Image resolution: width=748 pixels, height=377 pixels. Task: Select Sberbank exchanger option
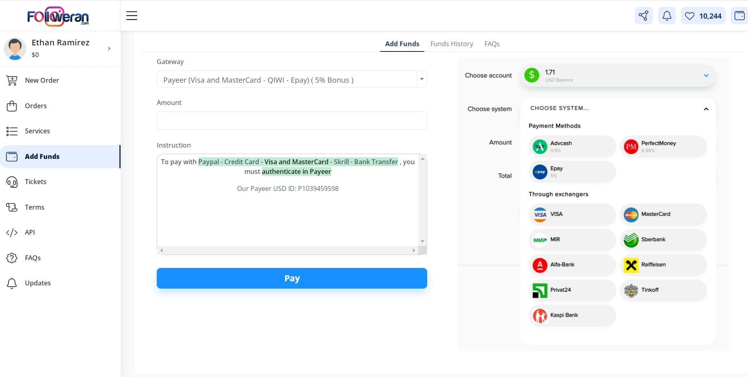663,240
